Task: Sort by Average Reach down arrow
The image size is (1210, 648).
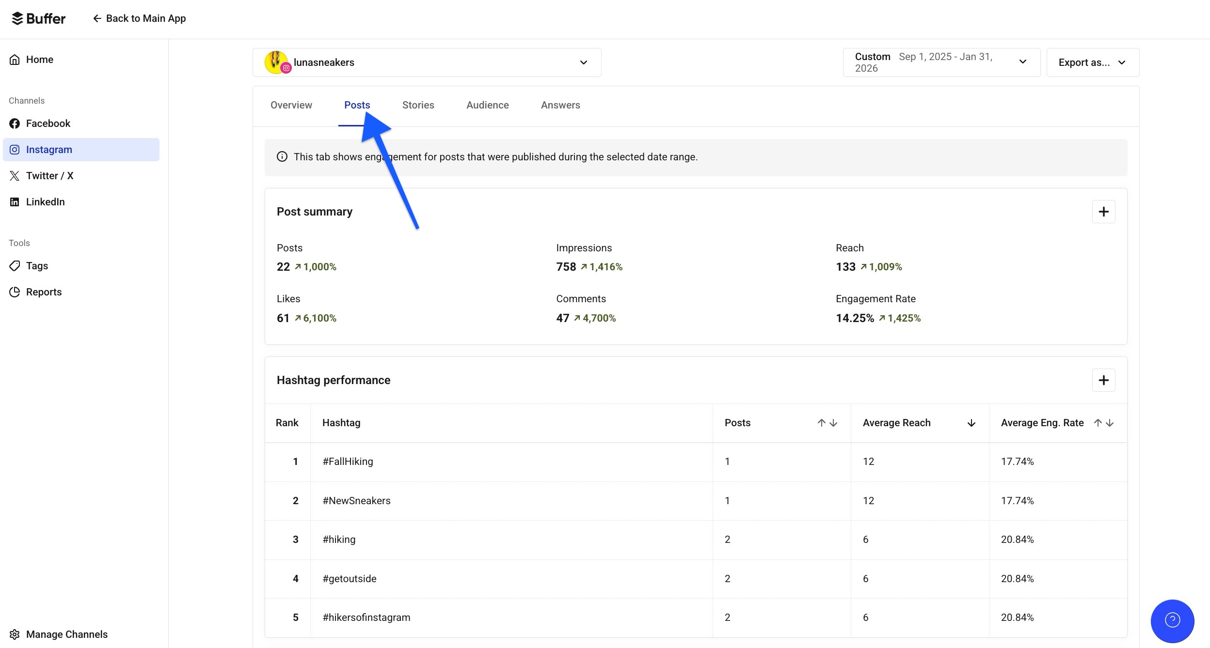Action: pos(971,423)
